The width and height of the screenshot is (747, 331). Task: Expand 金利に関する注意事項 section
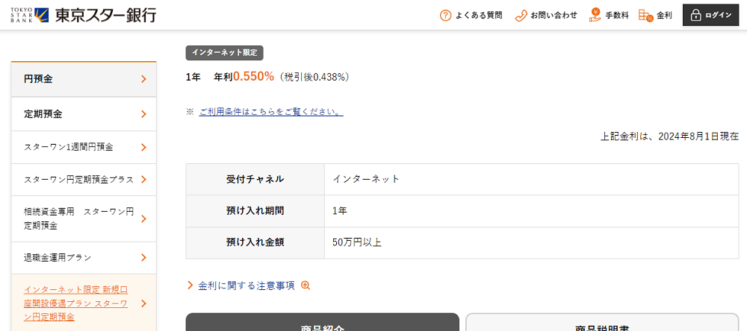click(x=247, y=286)
